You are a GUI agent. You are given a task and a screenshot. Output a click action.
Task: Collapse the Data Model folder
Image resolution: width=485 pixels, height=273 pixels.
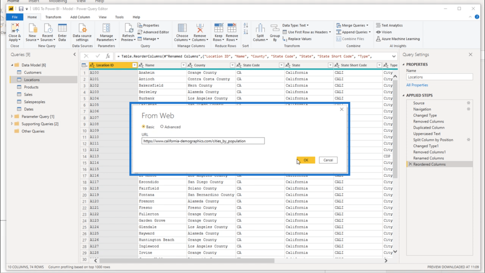coord(12,65)
